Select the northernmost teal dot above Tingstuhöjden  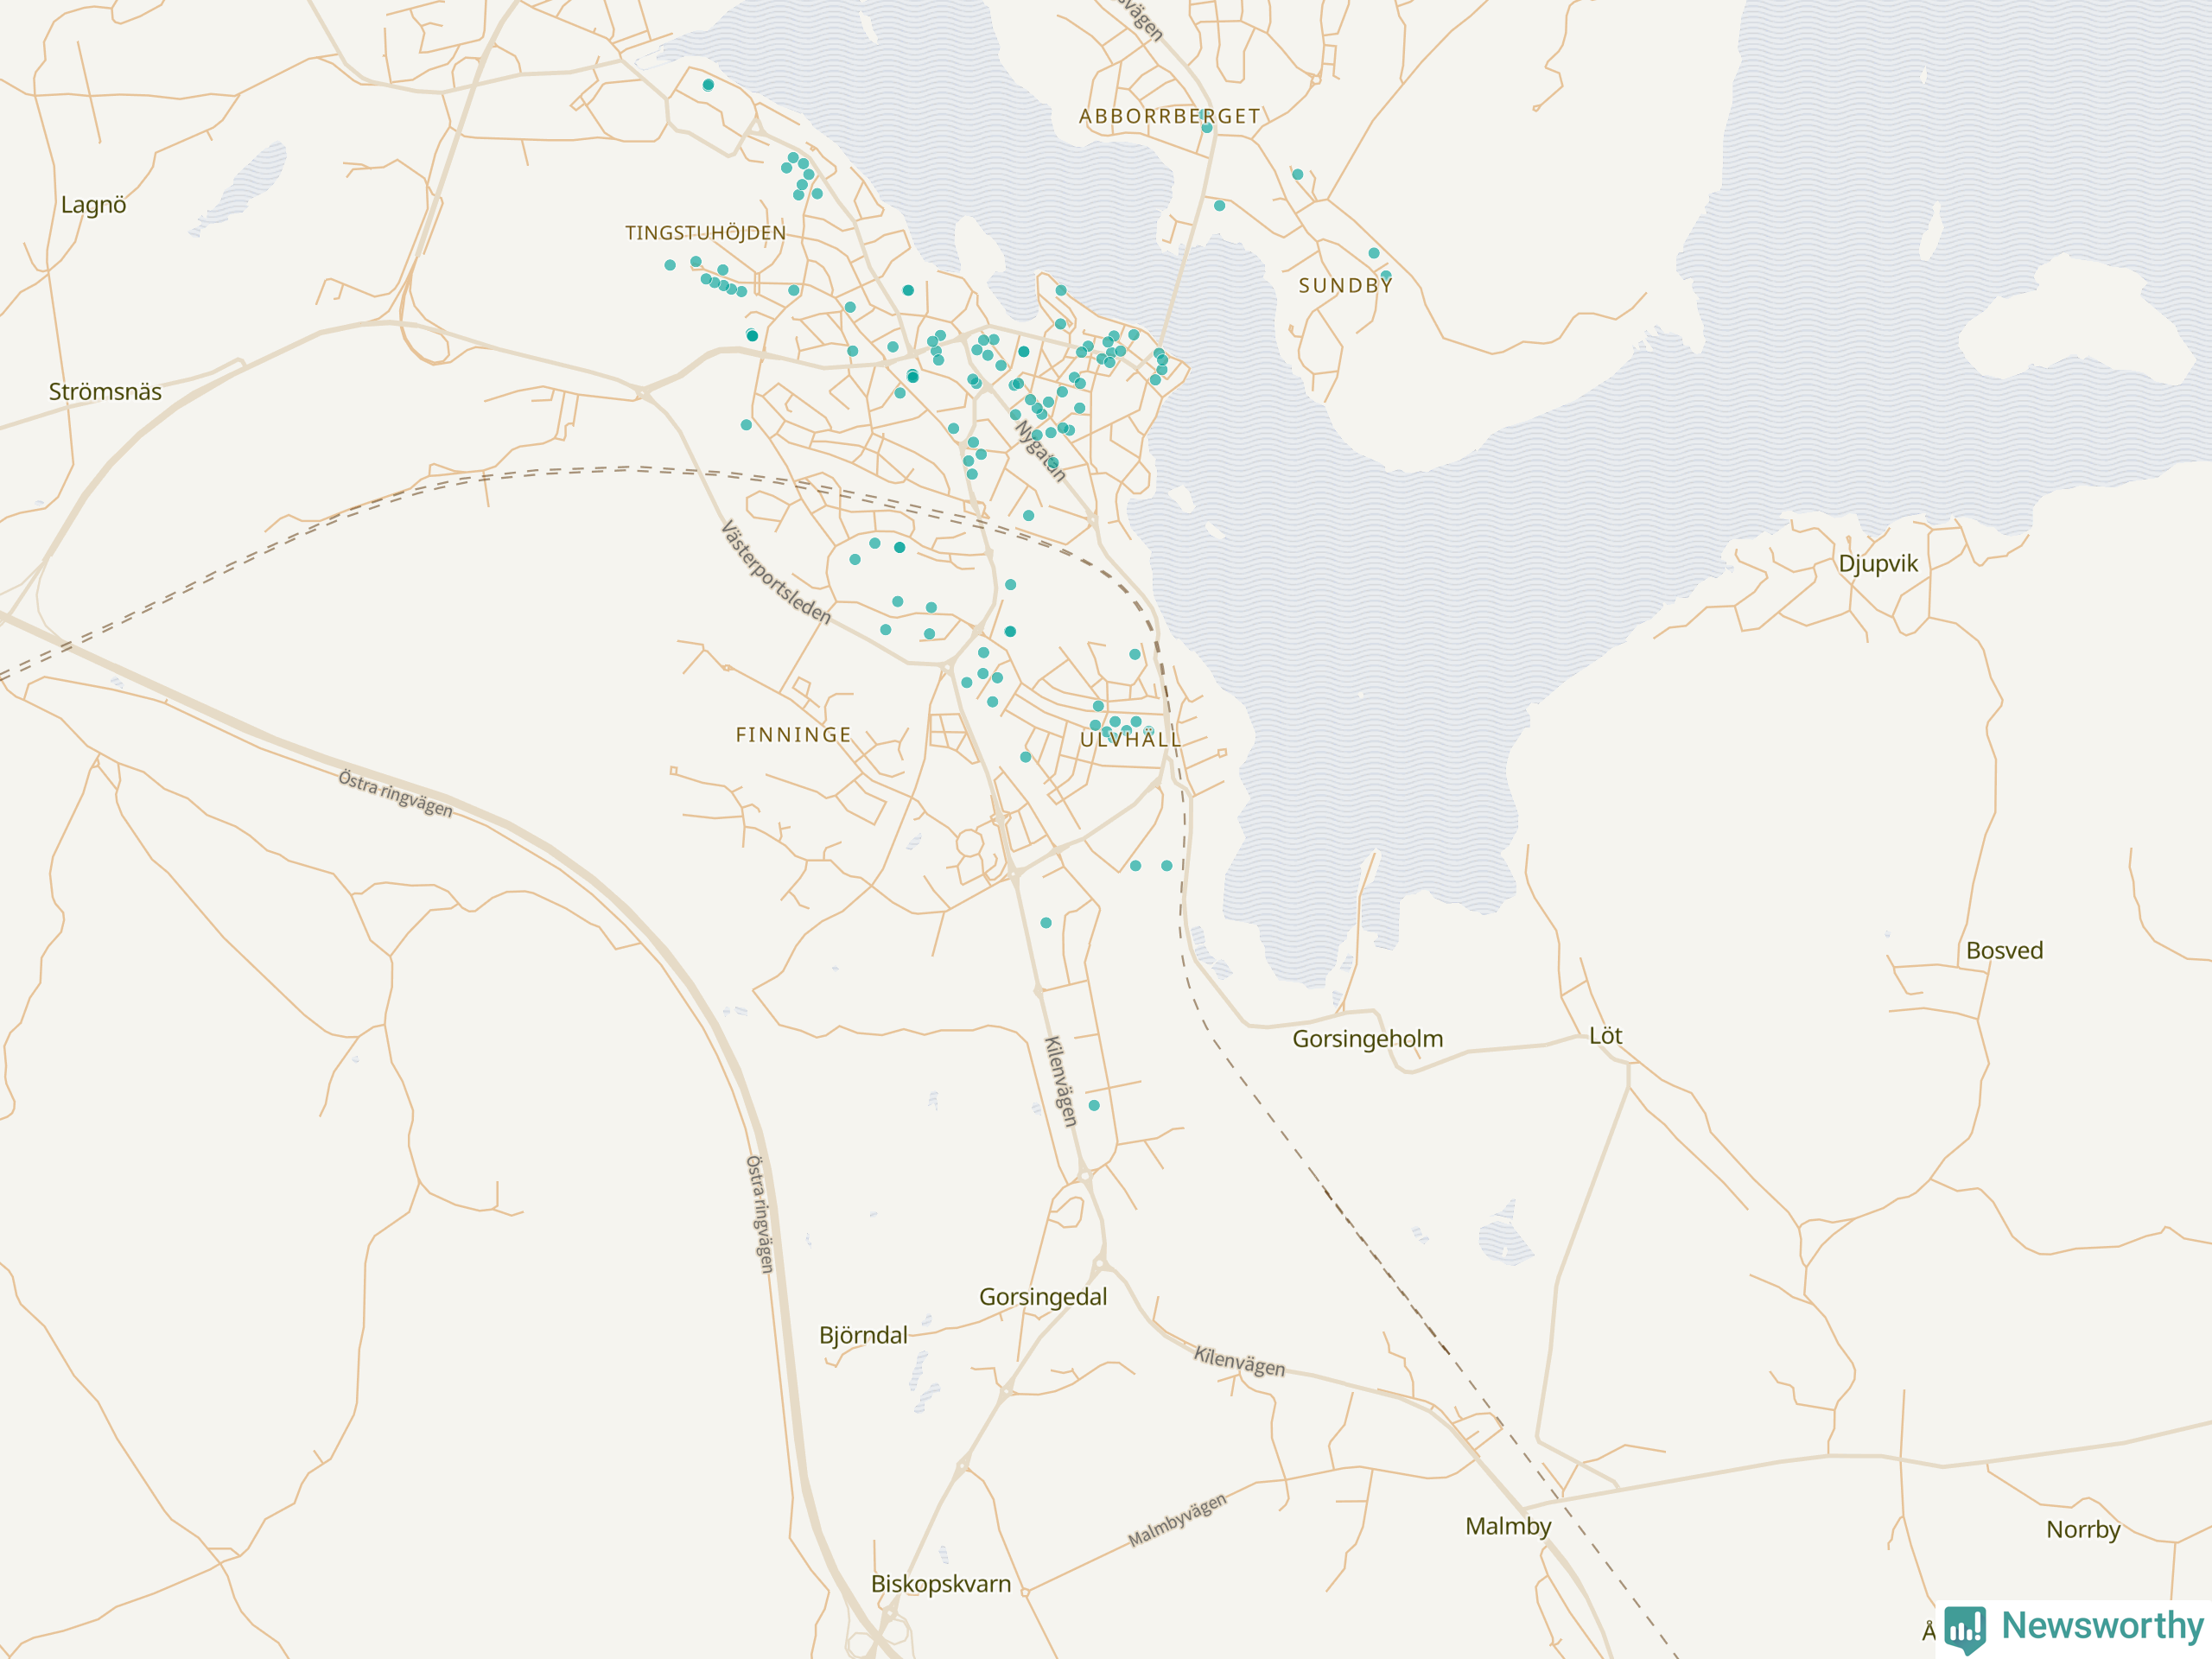[x=708, y=85]
